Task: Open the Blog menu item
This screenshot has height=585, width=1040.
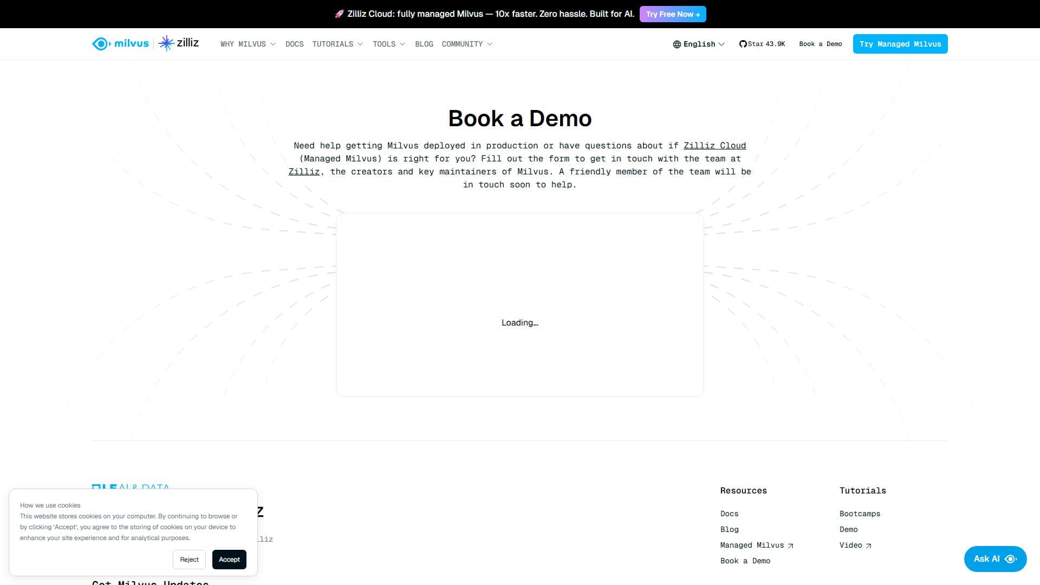Action: [424, 44]
